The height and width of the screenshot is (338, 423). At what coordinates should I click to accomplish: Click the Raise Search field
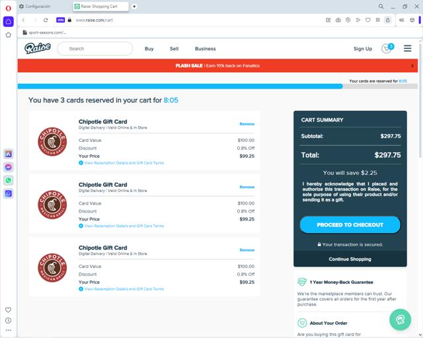[x=95, y=49]
